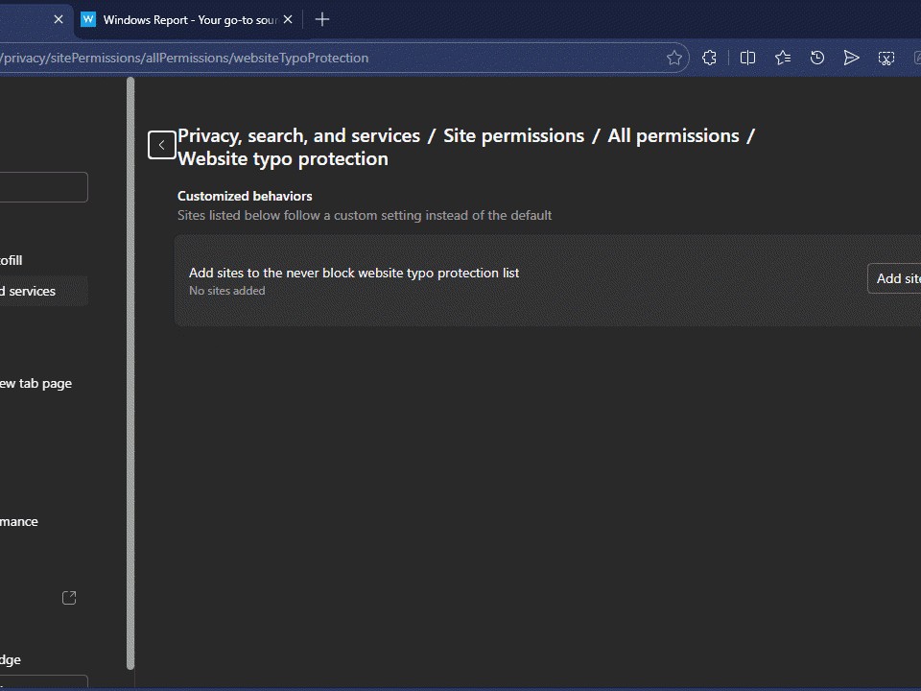The width and height of the screenshot is (921, 691).
Task: Select the New tab page sidebar item
Action: [35, 383]
